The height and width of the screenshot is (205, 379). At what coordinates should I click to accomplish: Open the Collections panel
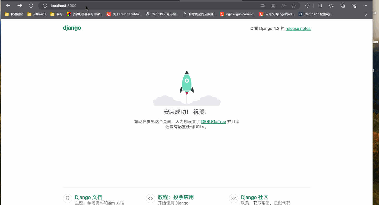[x=343, y=6]
